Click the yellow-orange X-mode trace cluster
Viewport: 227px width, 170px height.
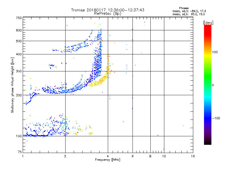[100, 81]
